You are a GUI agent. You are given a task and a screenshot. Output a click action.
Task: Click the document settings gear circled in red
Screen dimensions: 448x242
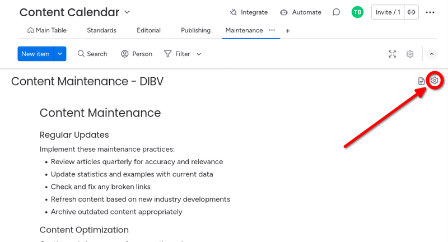(435, 81)
